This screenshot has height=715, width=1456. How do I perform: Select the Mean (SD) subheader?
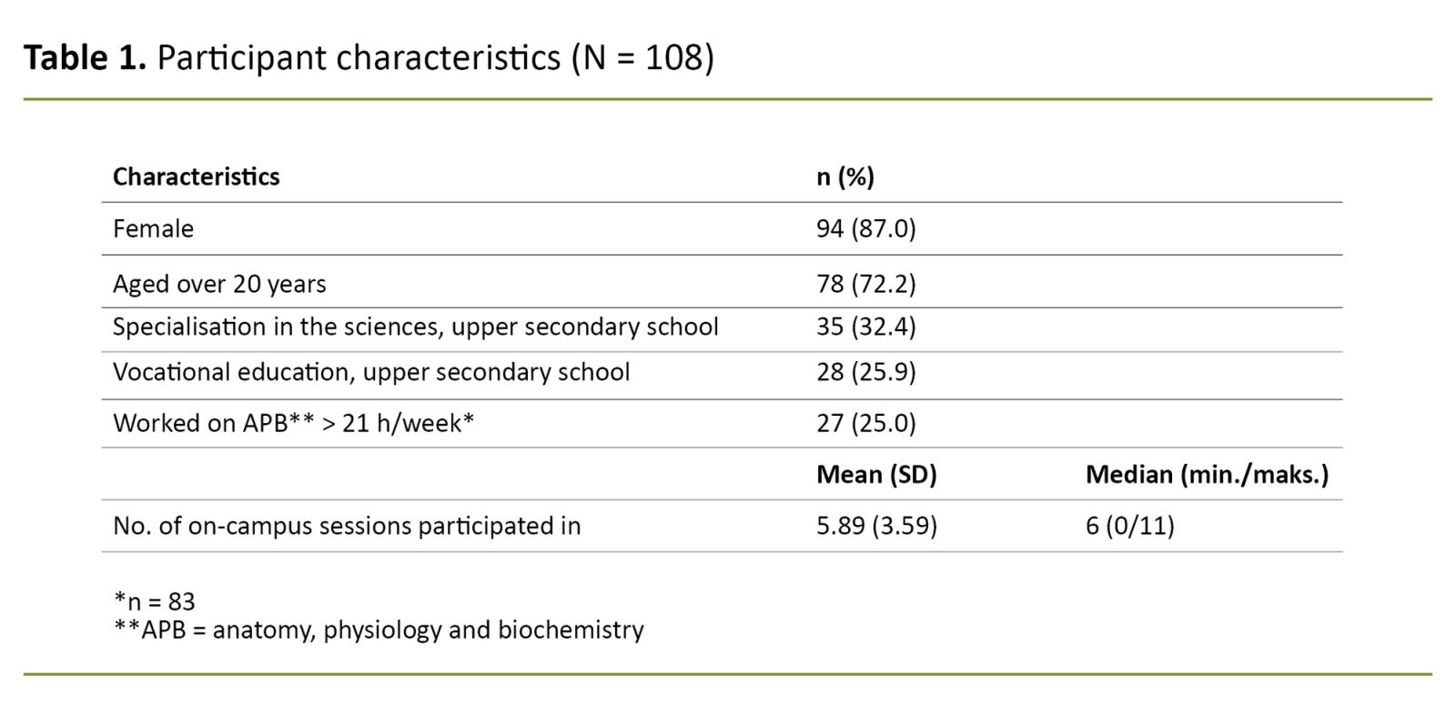tap(876, 474)
